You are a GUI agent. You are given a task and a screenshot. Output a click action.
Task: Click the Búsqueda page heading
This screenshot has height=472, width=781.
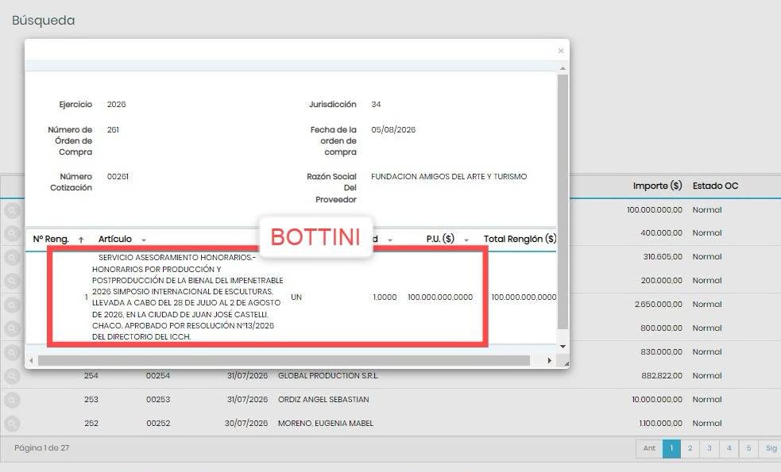click(44, 21)
